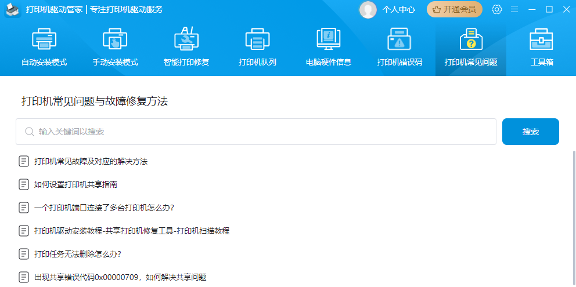The image size is (576, 287).
Task: Click the 搜索 search button
Action: [530, 132]
